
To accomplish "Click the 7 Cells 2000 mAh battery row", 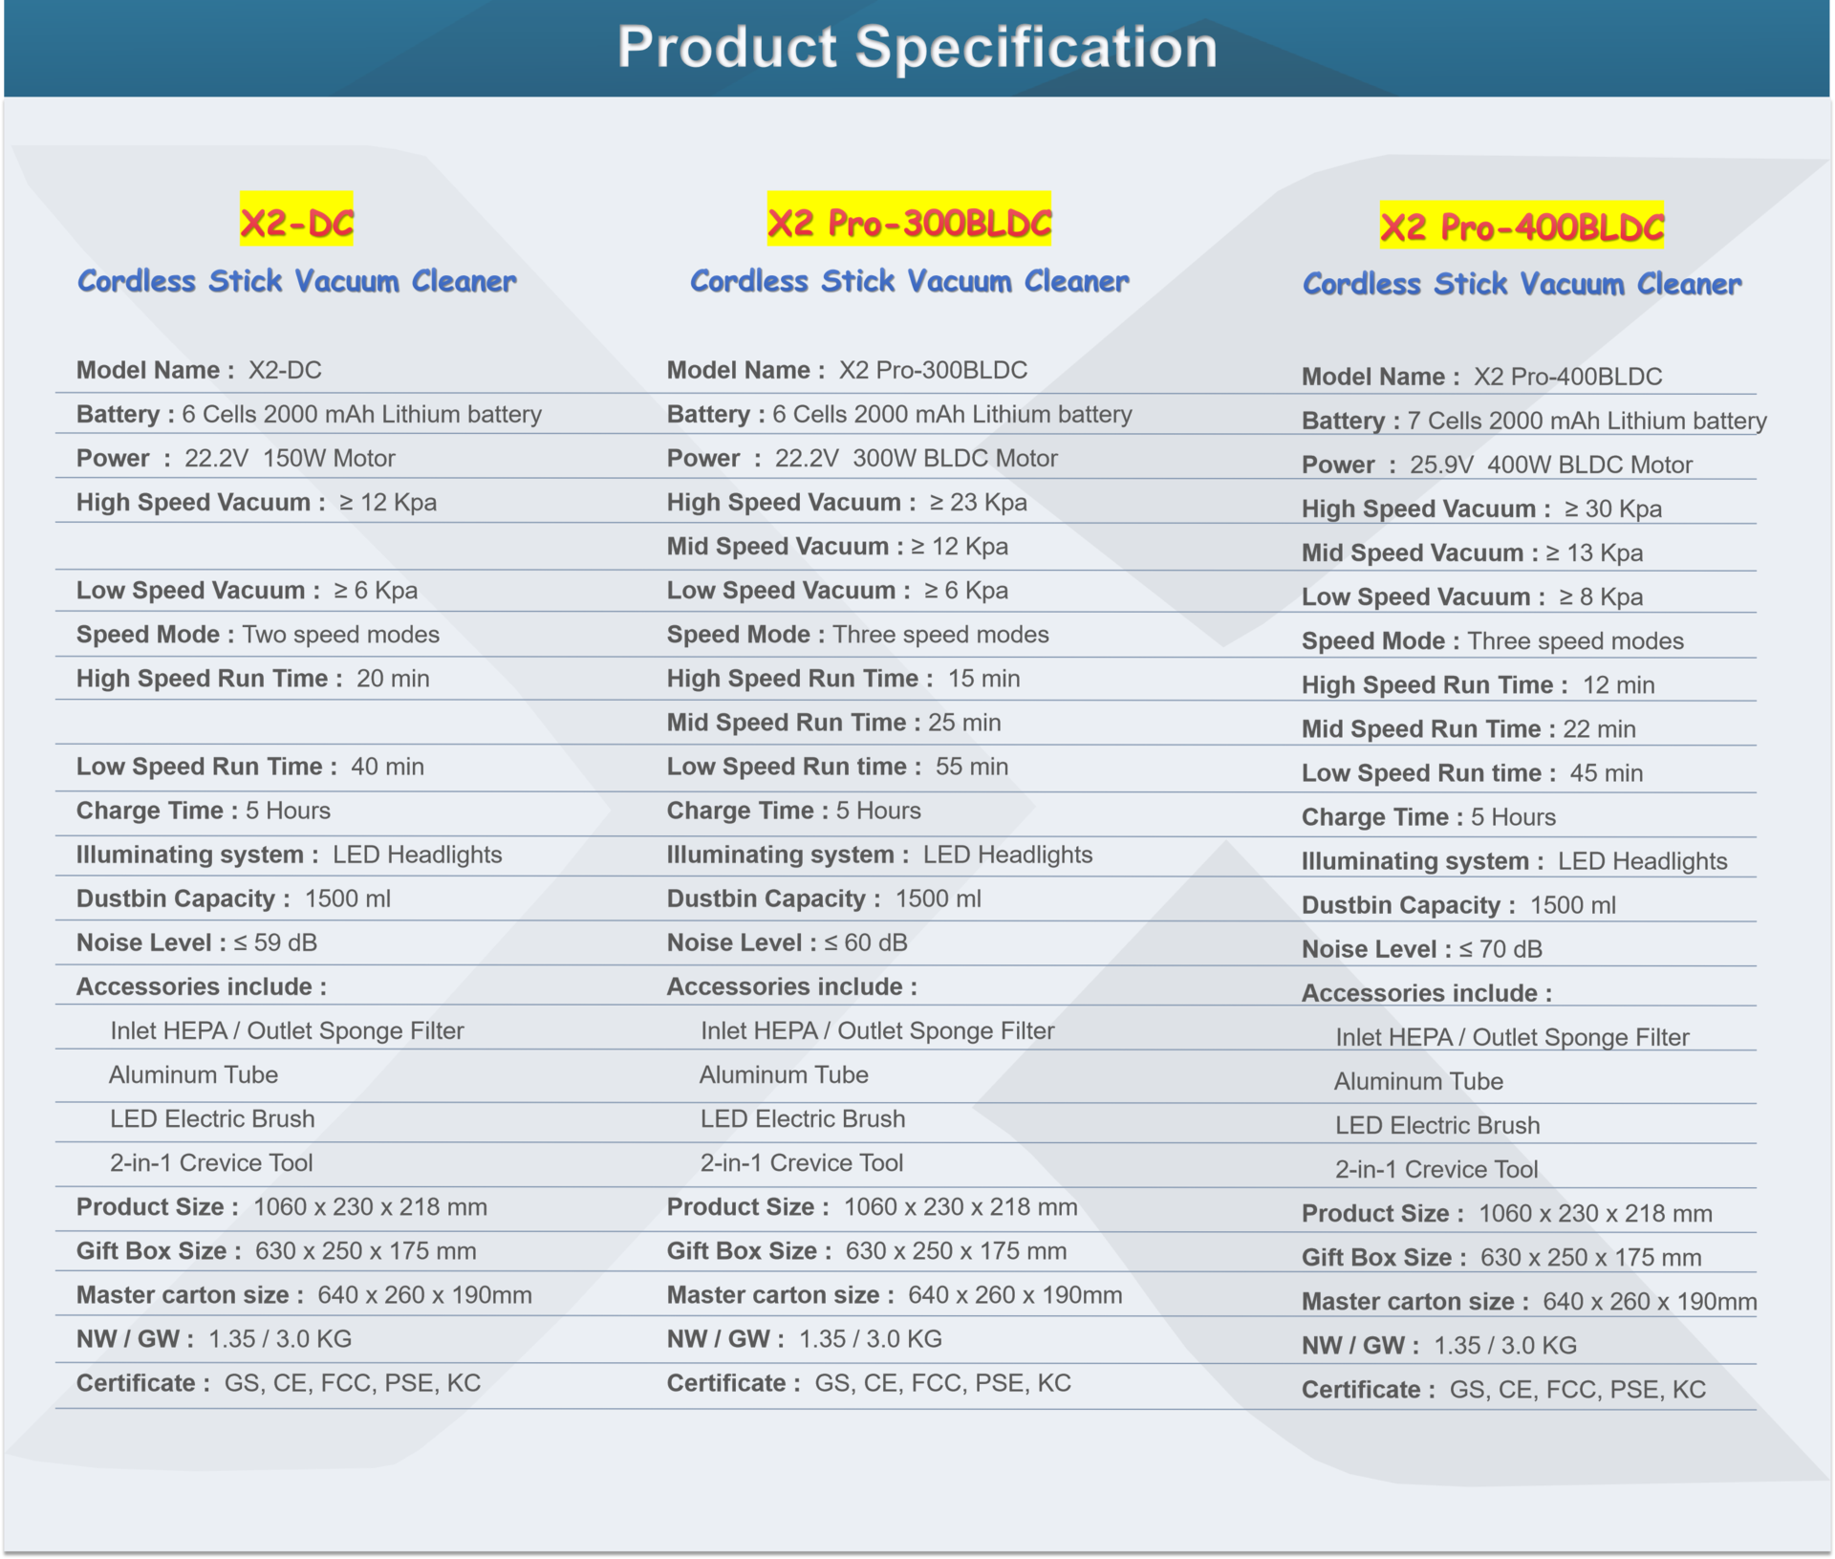I will tap(1534, 421).
